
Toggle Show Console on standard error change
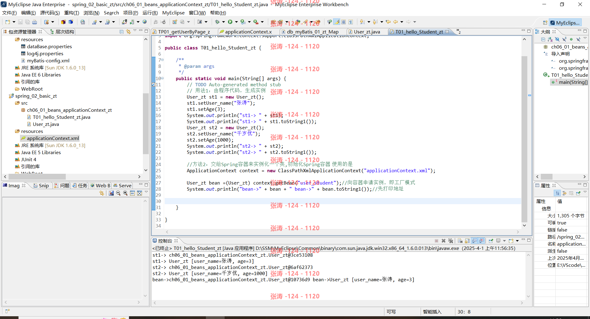(x=482, y=241)
